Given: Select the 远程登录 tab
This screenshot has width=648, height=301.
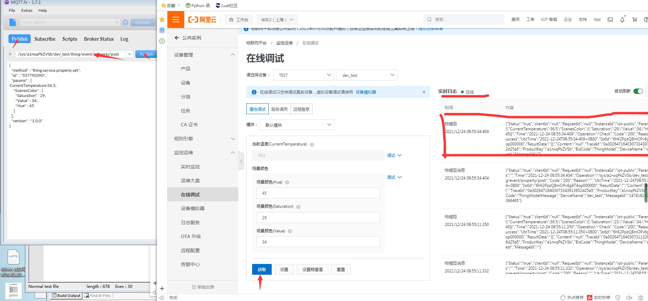Looking at the screenshot, I should [x=301, y=109].
